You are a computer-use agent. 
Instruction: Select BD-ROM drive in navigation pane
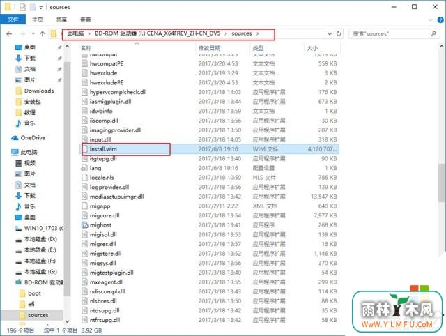tap(43, 282)
